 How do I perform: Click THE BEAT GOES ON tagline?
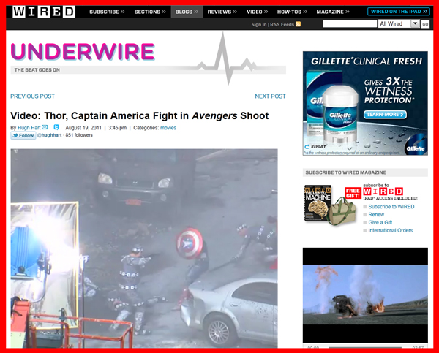coord(37,70)
